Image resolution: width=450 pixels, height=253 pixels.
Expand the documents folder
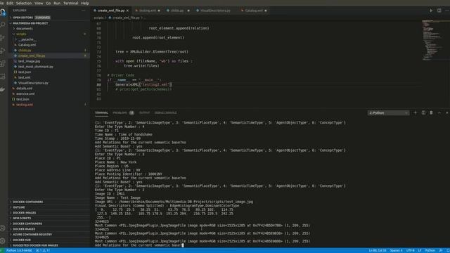49,29
